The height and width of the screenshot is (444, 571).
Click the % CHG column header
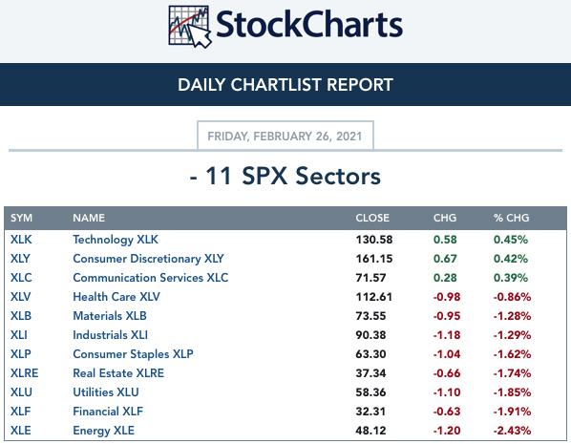(511, 218)
